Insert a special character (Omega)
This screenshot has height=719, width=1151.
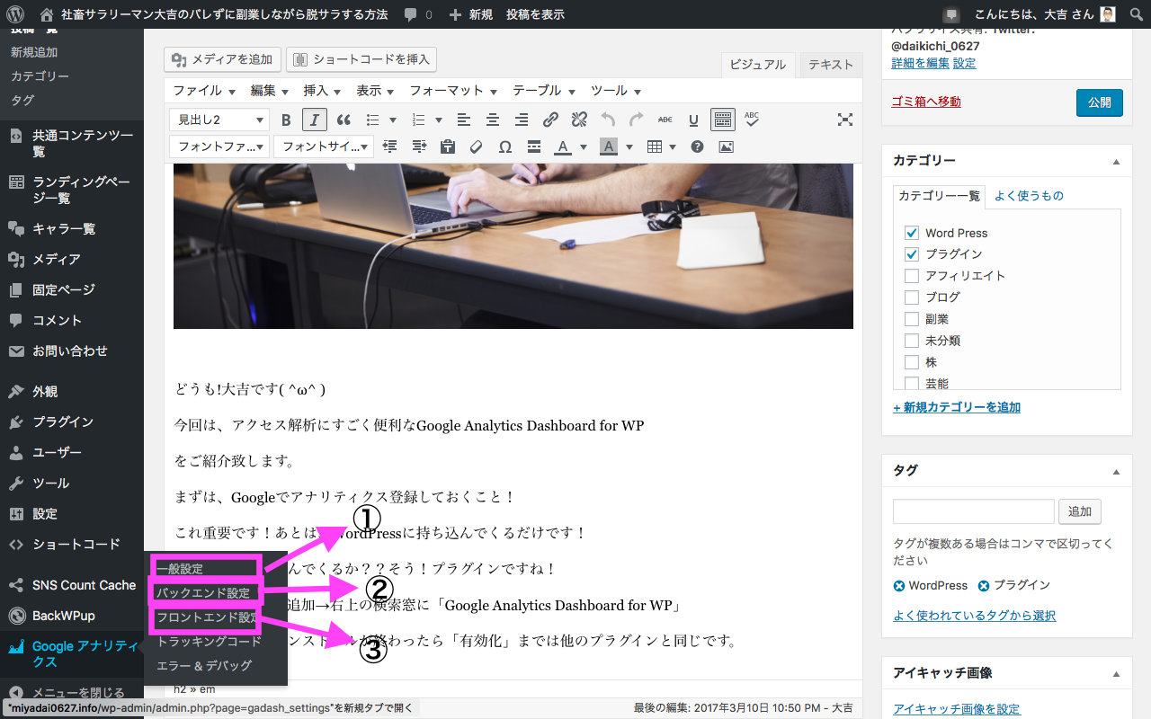505,146
